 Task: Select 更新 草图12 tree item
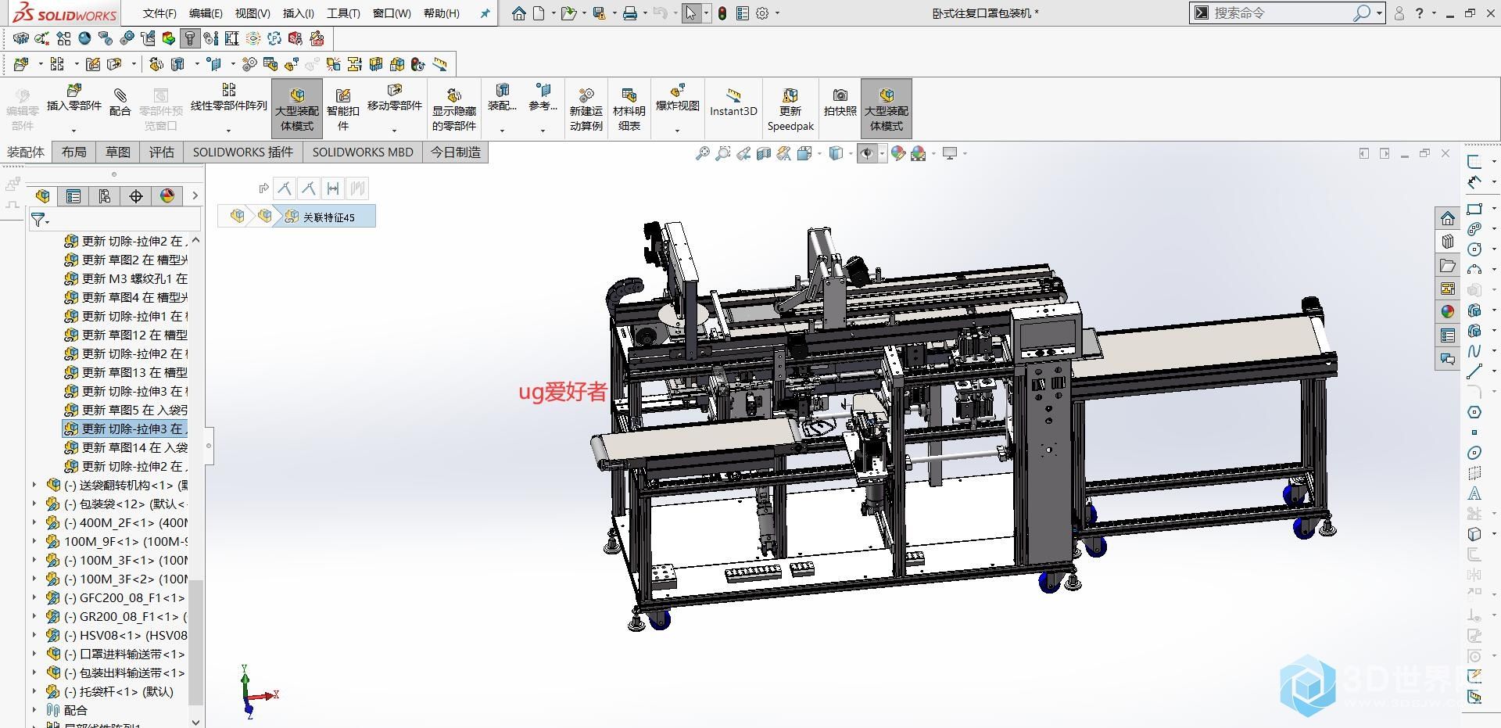coord(126,335)
